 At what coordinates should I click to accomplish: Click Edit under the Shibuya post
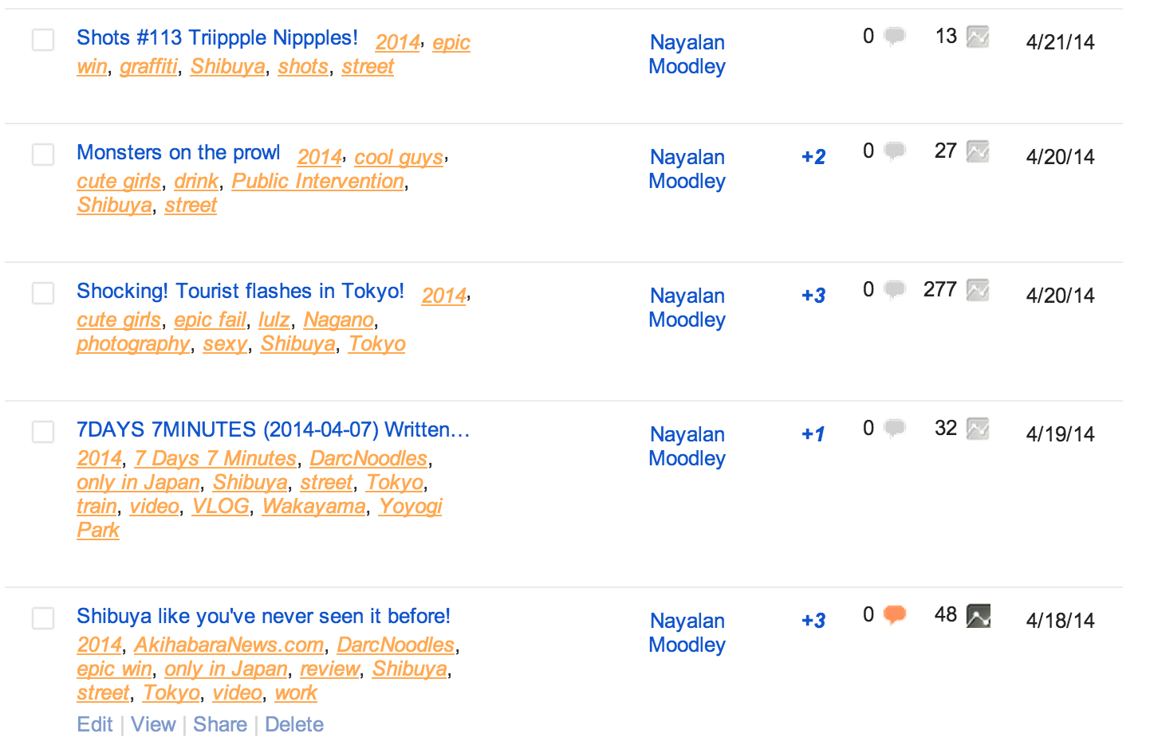pos(95,724)
